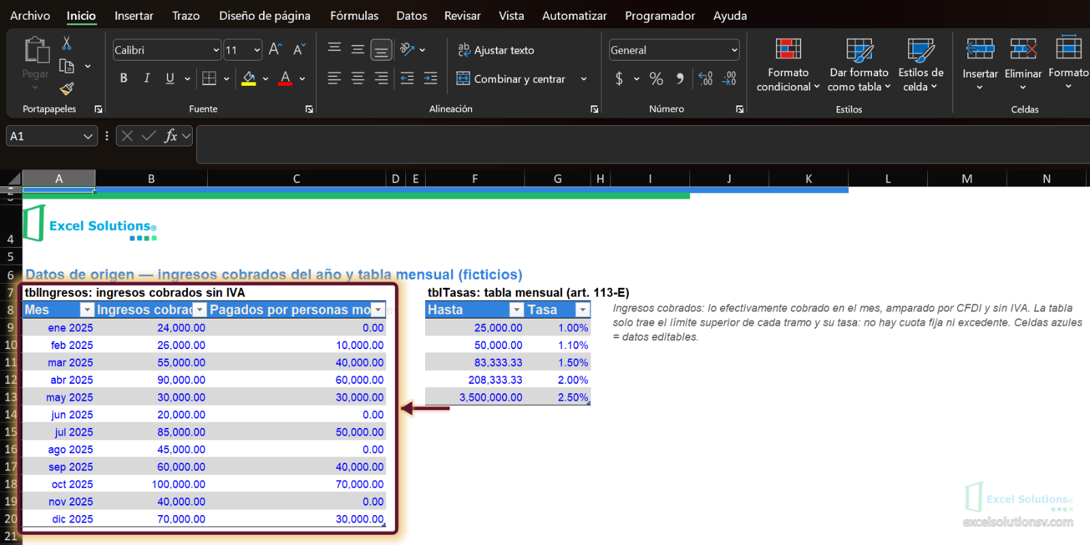Select column header F
The image size is (1090, 545).
click(x=475, y=178)
